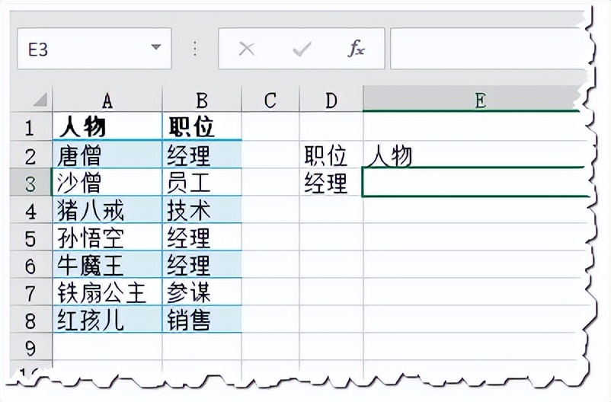This screenshot has width=611, height=402.
Task: Select cell with 唐僧
Action: pos(107,155)
